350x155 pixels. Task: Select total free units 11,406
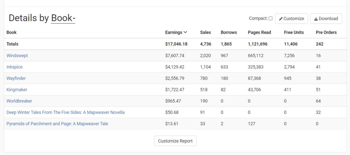[x=291, y=44]
